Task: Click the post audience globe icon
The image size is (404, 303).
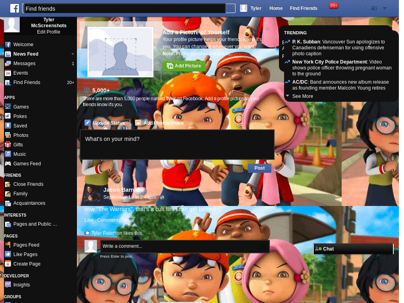Action: tap(162, 197)
